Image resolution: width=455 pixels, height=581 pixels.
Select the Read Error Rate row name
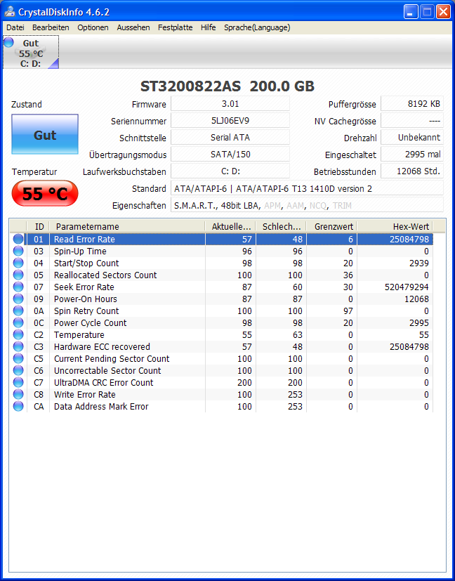84,240
